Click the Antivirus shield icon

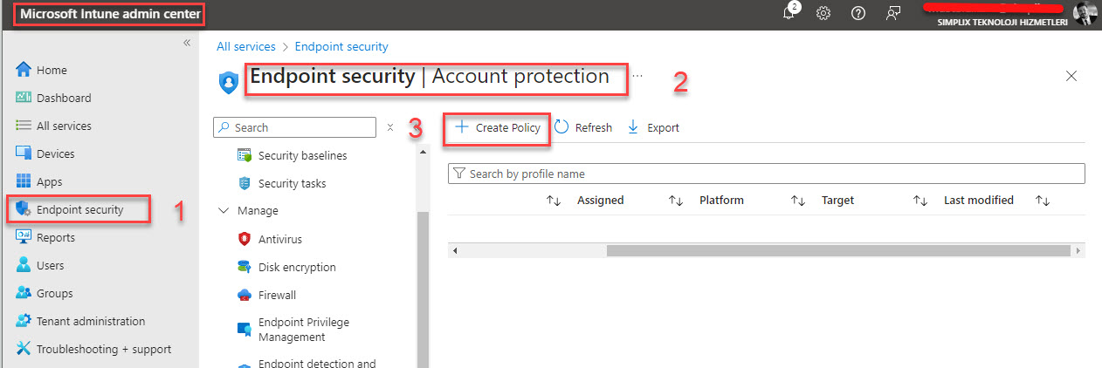tap(245, 239)
